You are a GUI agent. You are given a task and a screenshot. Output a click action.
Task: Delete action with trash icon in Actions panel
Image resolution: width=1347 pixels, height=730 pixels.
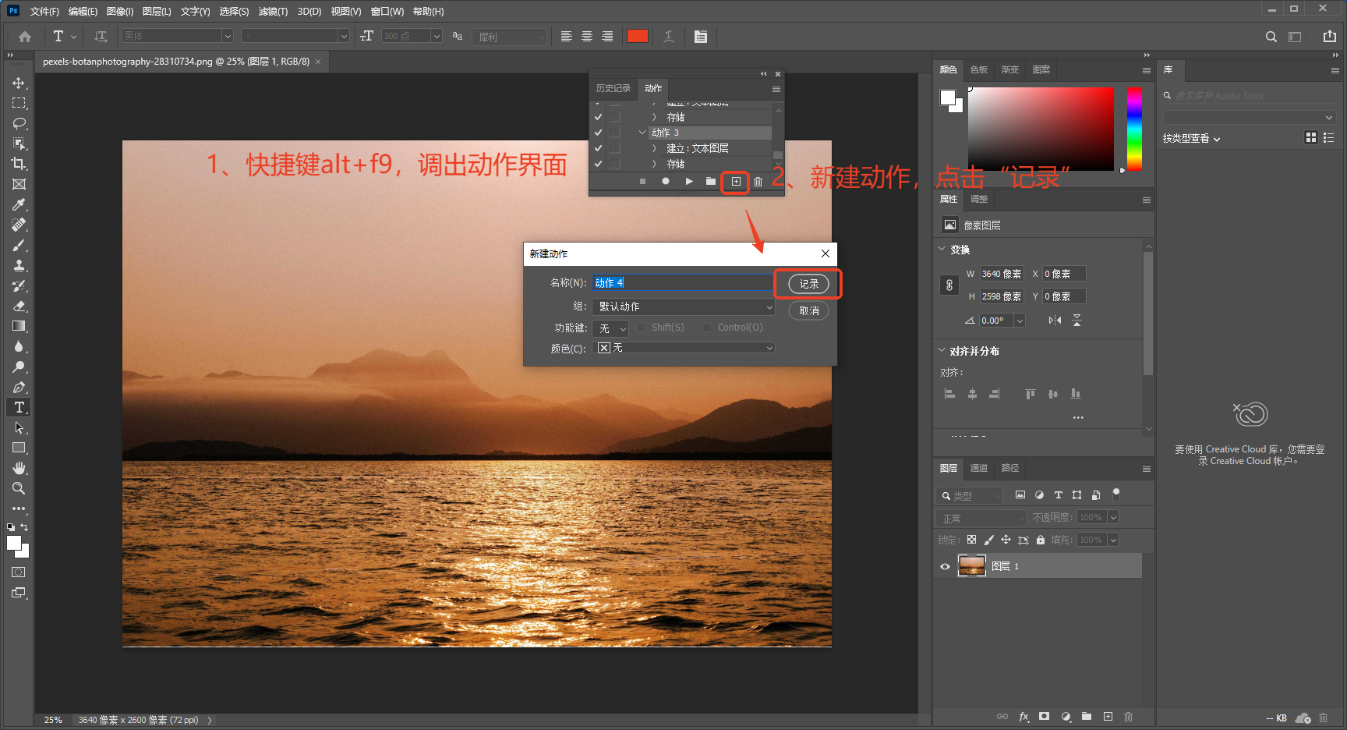coord(758,182)
